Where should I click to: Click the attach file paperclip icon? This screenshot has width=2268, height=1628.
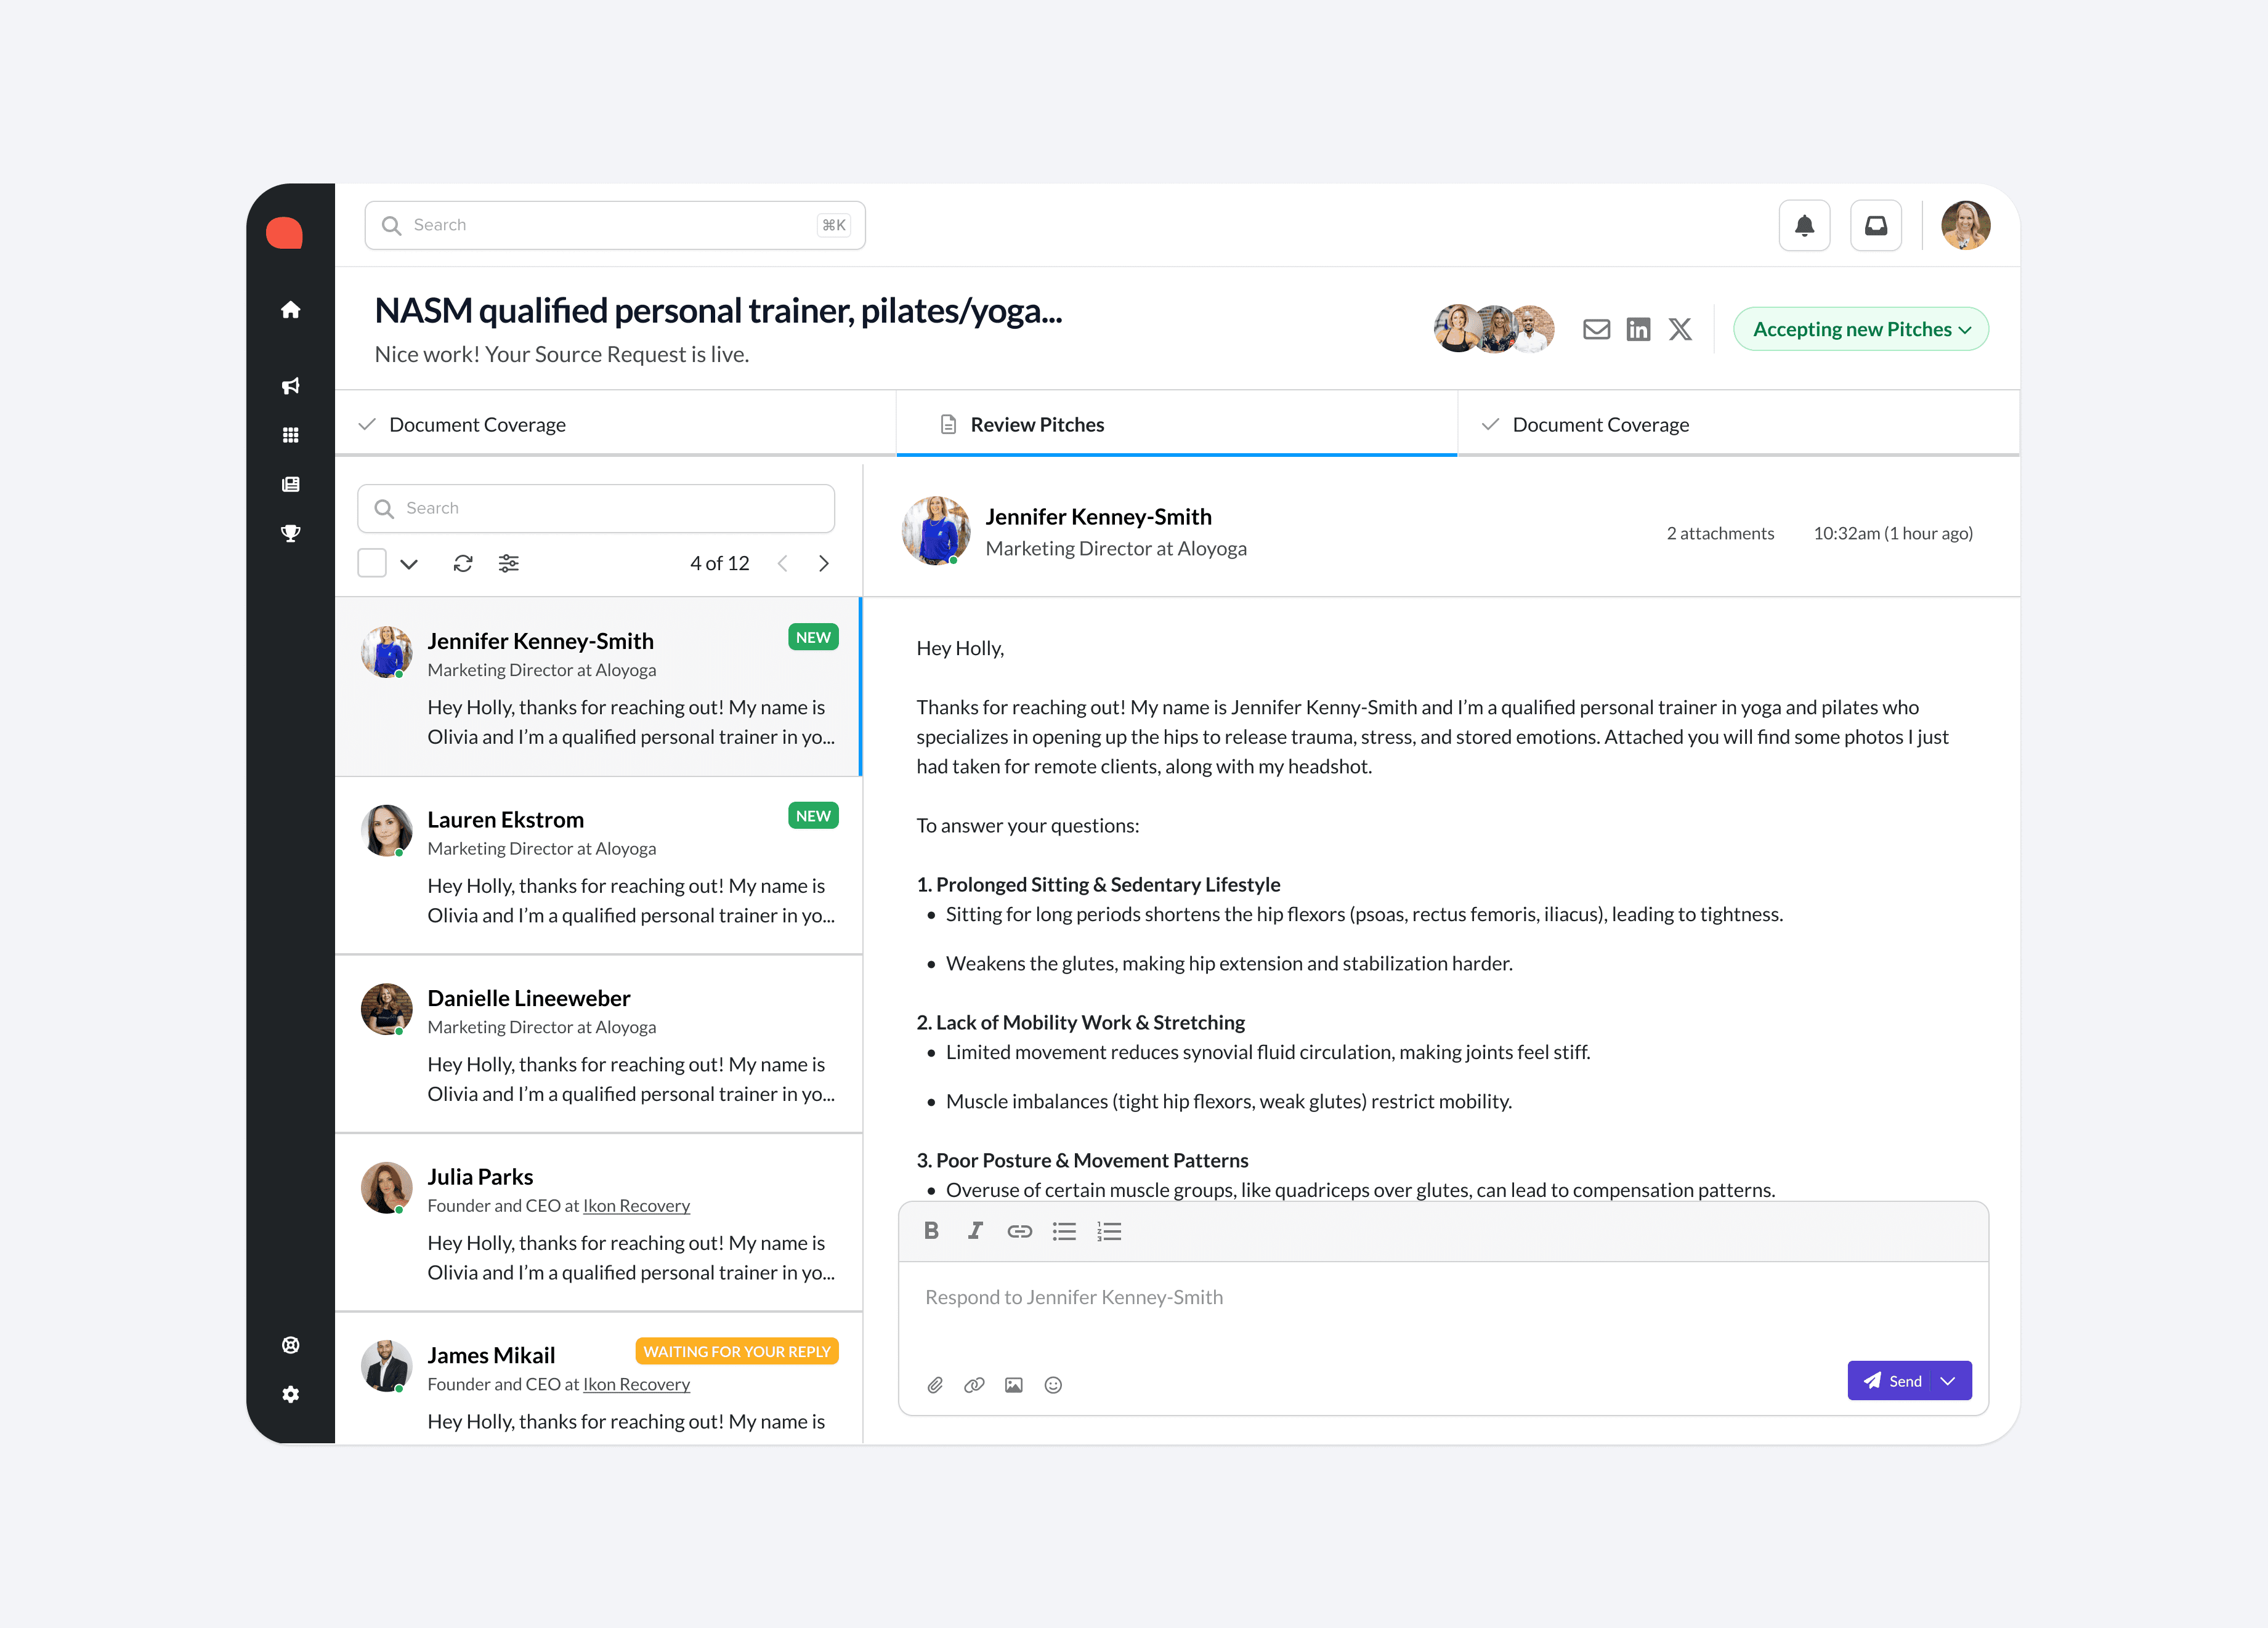935,1385
